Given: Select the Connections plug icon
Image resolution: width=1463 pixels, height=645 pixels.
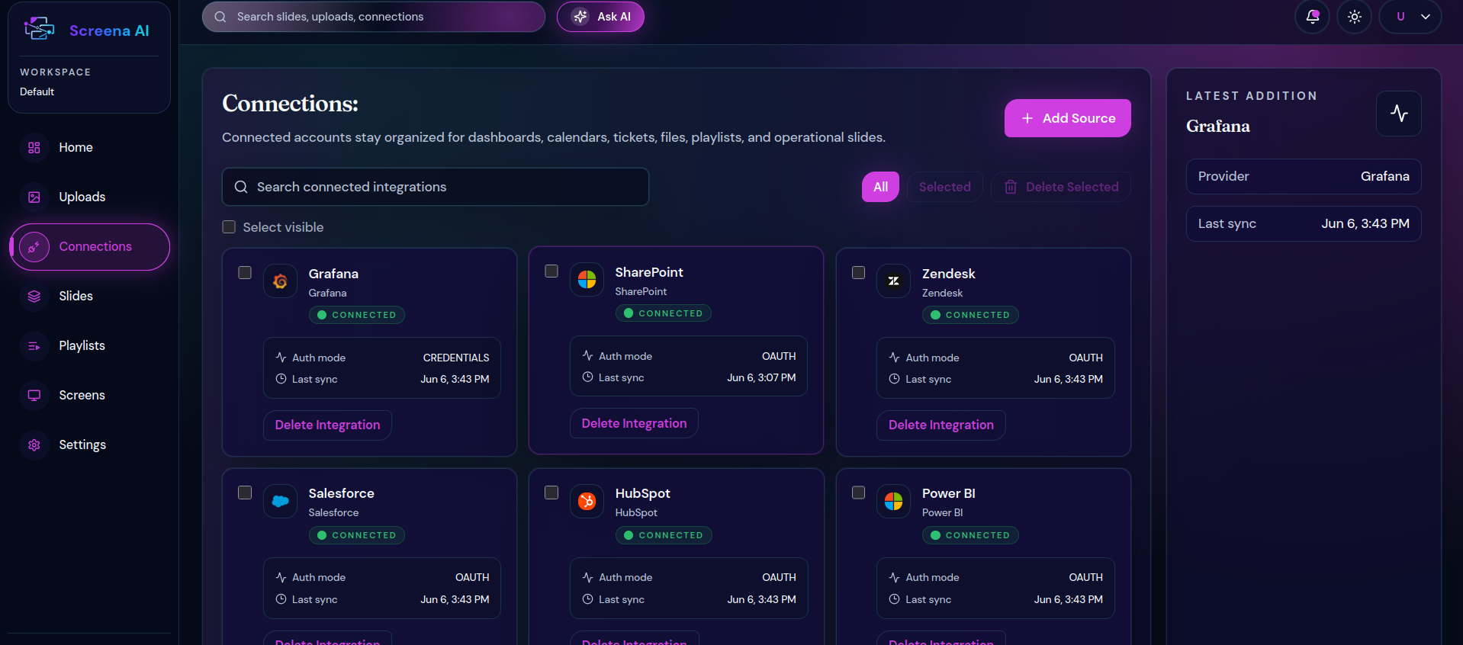Looking at the screenshot, I should [34, 247].
